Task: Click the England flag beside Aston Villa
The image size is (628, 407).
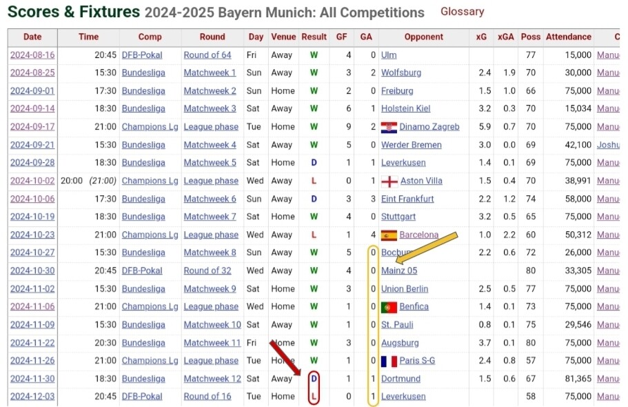Action: click(389, 181)
